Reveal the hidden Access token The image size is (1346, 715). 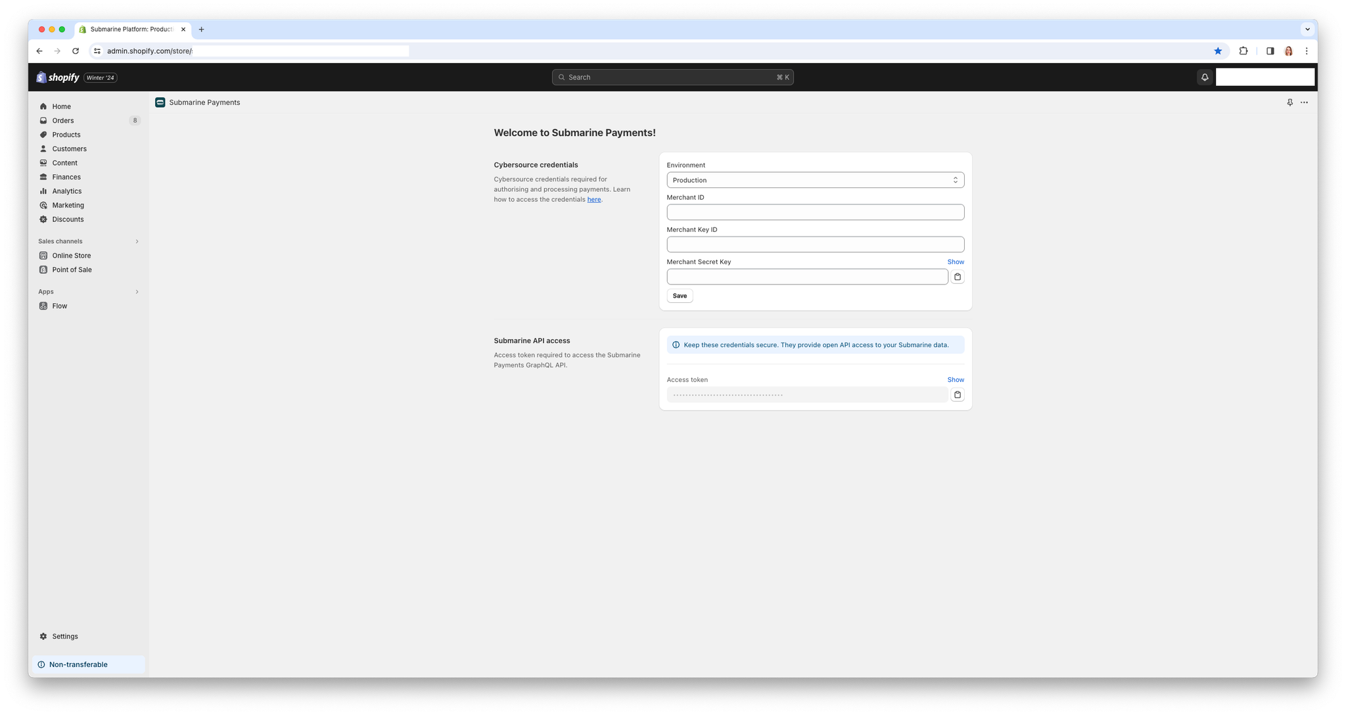click(x=956, y=380)
